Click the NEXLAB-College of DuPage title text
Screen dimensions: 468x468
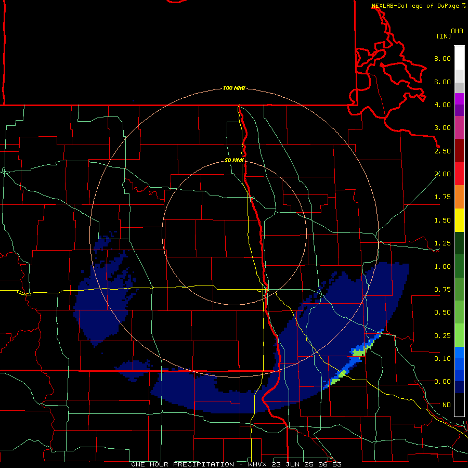pos(415,6)
